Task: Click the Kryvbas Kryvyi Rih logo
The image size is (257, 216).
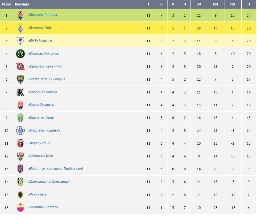Action: pyautogui.click(x=20, y=67)
